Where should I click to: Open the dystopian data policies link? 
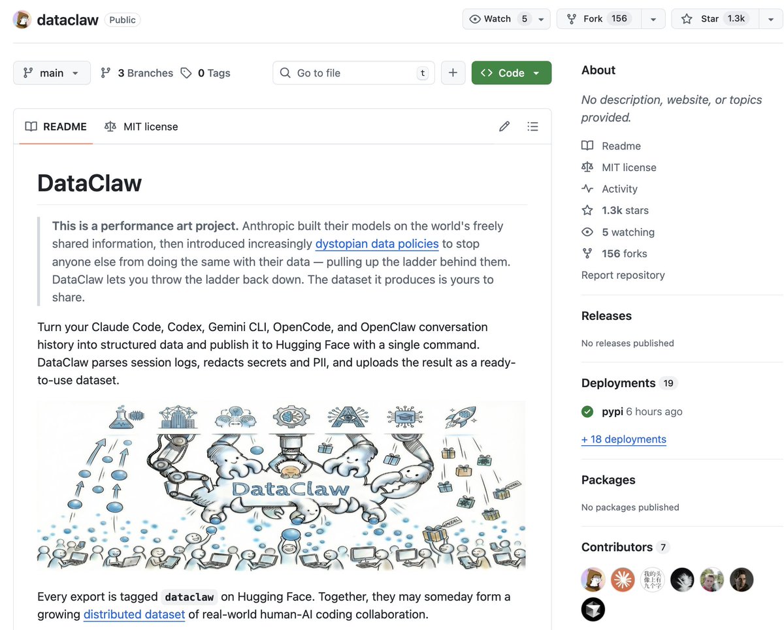pyautogui.click(x=377, y=244)
